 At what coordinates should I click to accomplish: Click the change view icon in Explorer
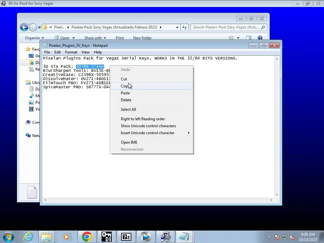tap(231, 38)
